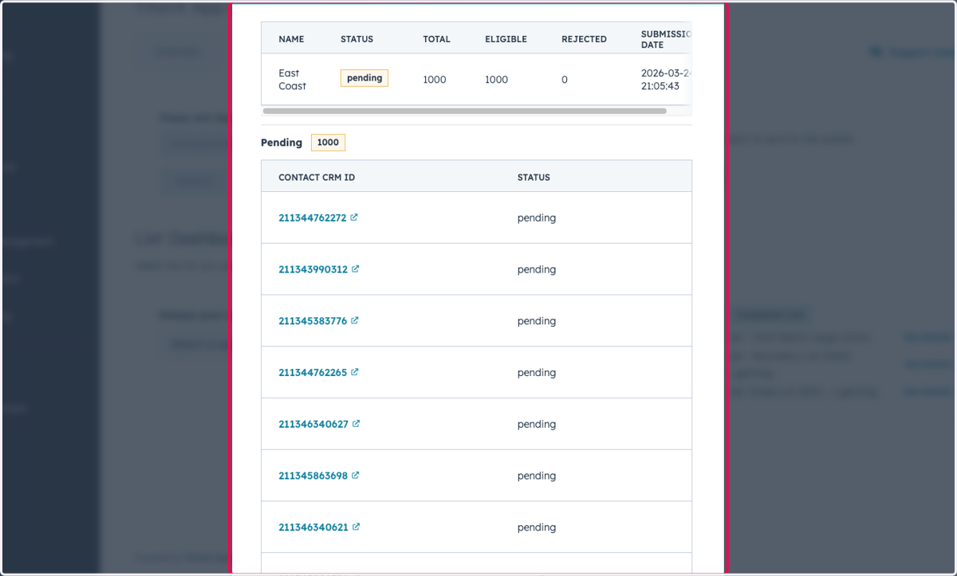The height and width of the screenshot is (576, 957).
Task: Click the NAME column header
Action: pyautogui.click(x=291, y=39)
